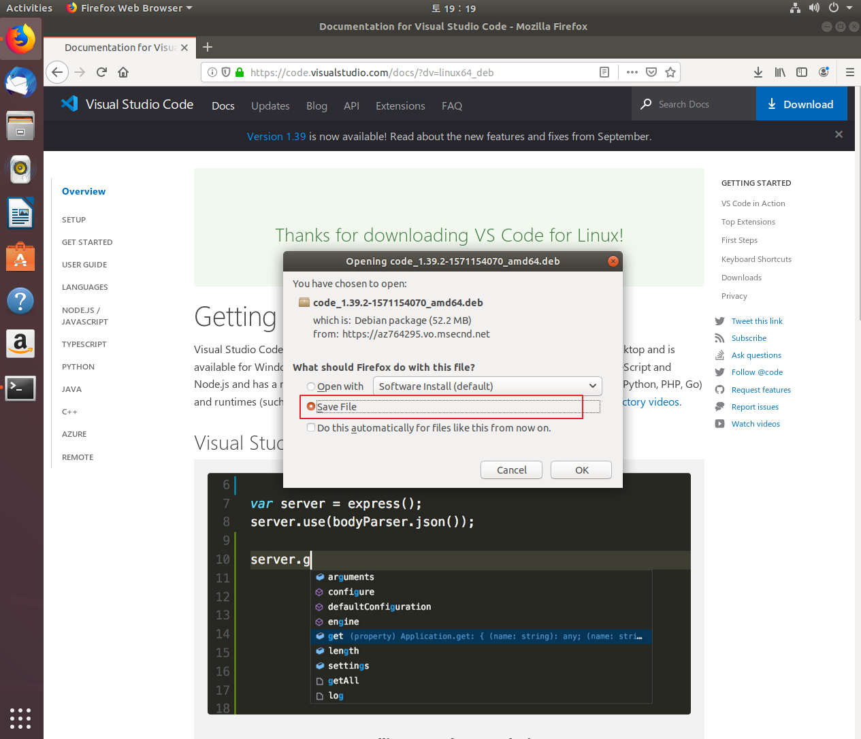Viewport: 861px width, 739px height.
Task: Go to Firefox home page
Action: [x=123, y=72]
